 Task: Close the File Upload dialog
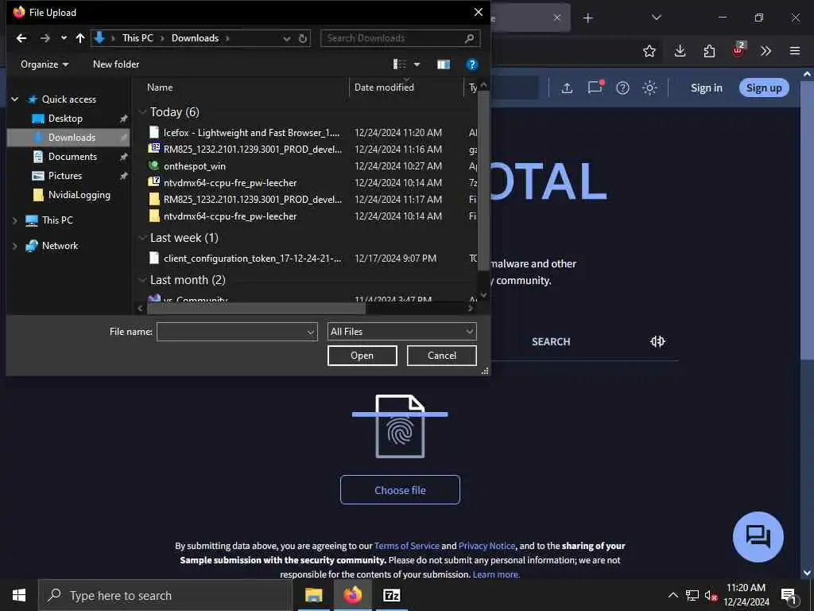[x=478, y=12]
